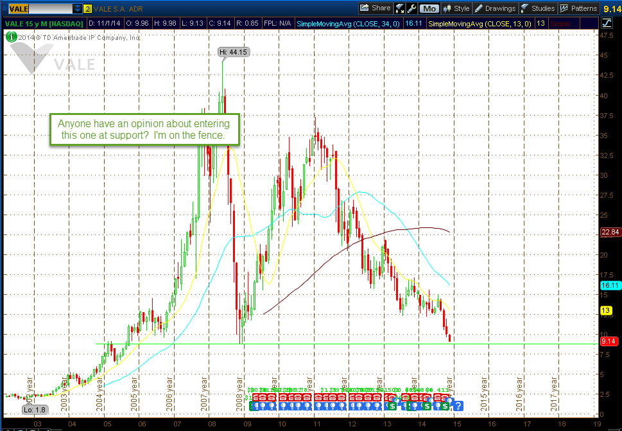Open the Style menu

point(456,8)
